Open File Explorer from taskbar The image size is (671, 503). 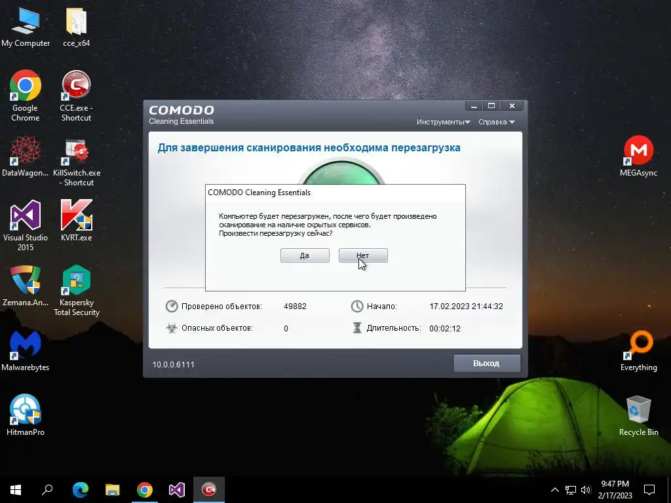point(112,490)
